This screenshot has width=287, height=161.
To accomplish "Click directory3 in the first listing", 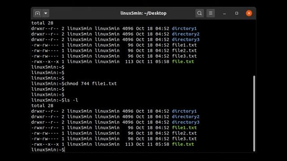I will 186,39.
